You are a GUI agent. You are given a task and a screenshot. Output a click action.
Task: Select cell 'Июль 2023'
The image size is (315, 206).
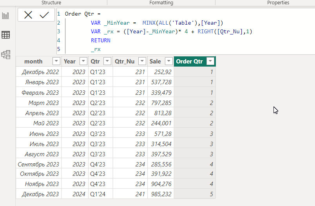(39, 144)
